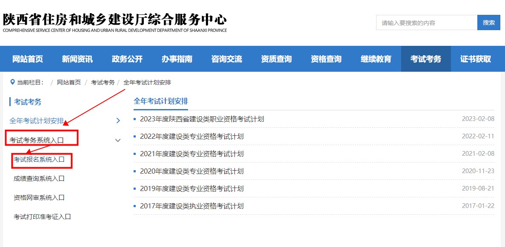Click the 2017年度建设类执业资格考试计划 link
This screenshot has width=505, height=247.
191,205
